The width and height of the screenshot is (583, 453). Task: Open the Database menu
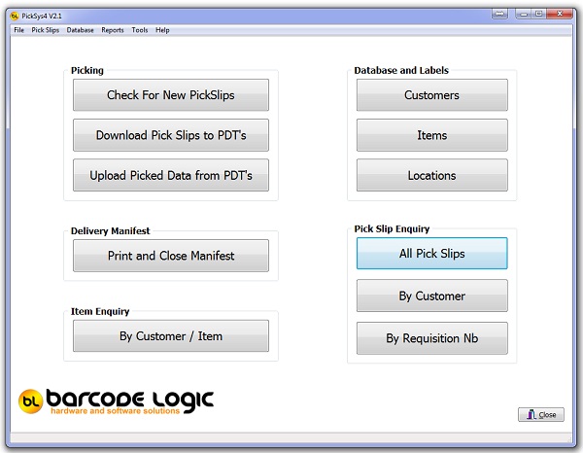[81, 30]
